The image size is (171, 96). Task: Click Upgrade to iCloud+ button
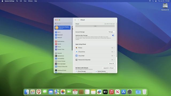108,68
